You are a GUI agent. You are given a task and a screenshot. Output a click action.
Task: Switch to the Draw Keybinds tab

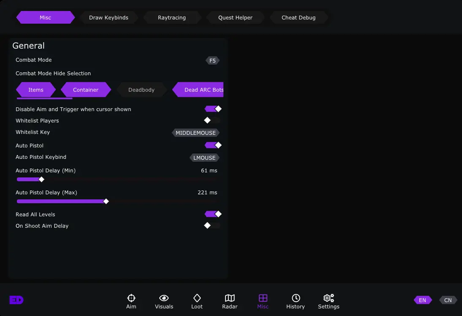[x=109, y=18]
